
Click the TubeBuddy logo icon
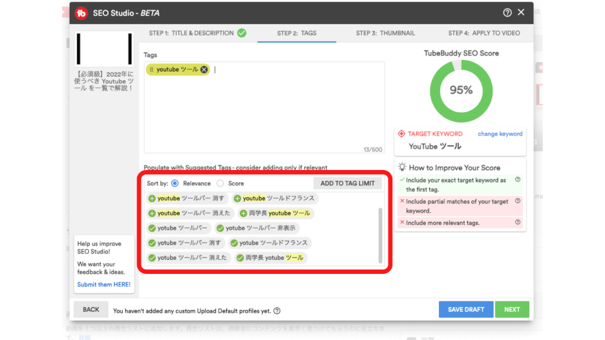pos(82,12)
